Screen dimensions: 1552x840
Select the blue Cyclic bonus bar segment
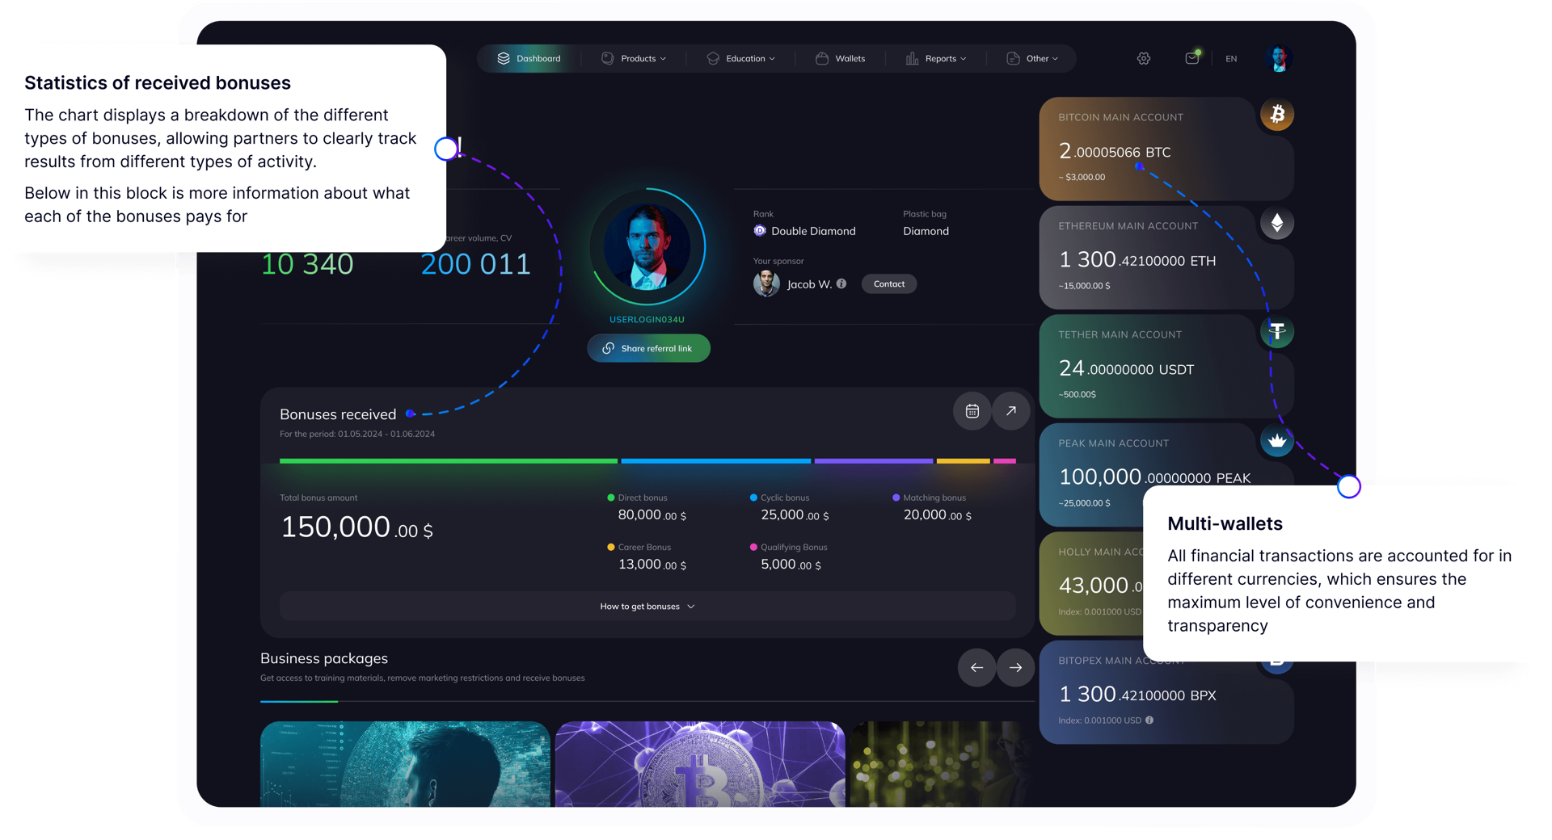click(716, 461)
